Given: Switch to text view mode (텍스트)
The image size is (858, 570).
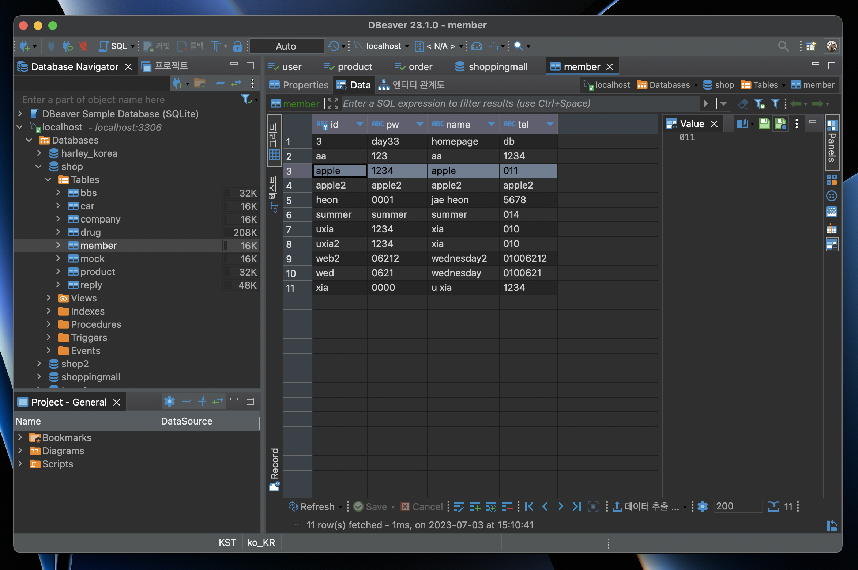Looking at the screenshot, I should (x=274, y=194).
